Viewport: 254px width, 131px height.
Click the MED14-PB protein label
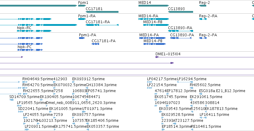[x=153, y=41]
